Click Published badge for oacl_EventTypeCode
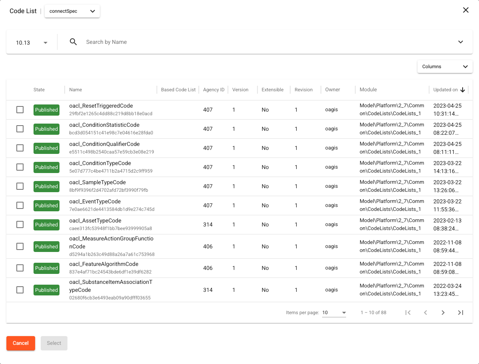This screenshot has width=479, height=364. 46,205
